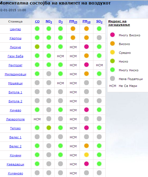
Task: Open the PM10 column header link
Action: [x=86, y=21]
